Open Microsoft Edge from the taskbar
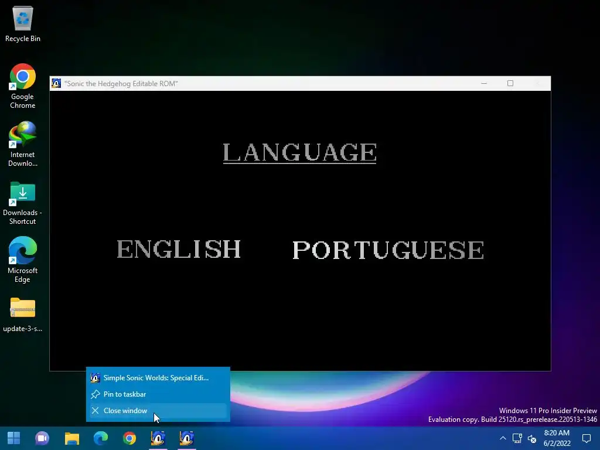The image size is (600, 450). click(101, 438)
